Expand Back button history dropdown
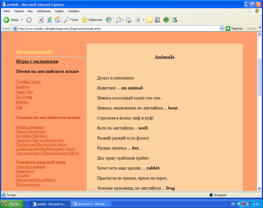 (x=22, y=20)
